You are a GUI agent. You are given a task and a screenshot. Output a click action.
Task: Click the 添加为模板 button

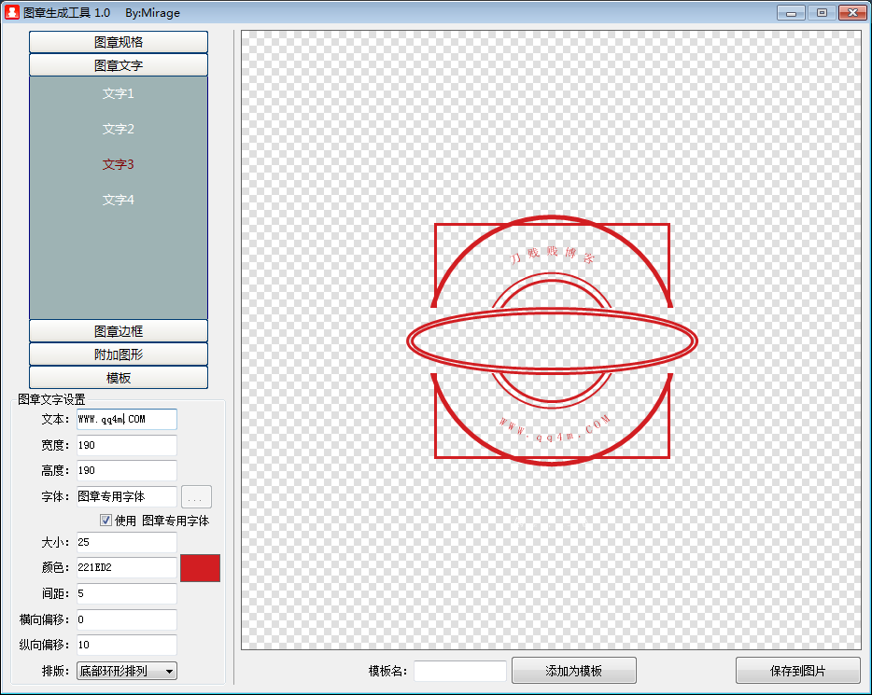[574, 671]
